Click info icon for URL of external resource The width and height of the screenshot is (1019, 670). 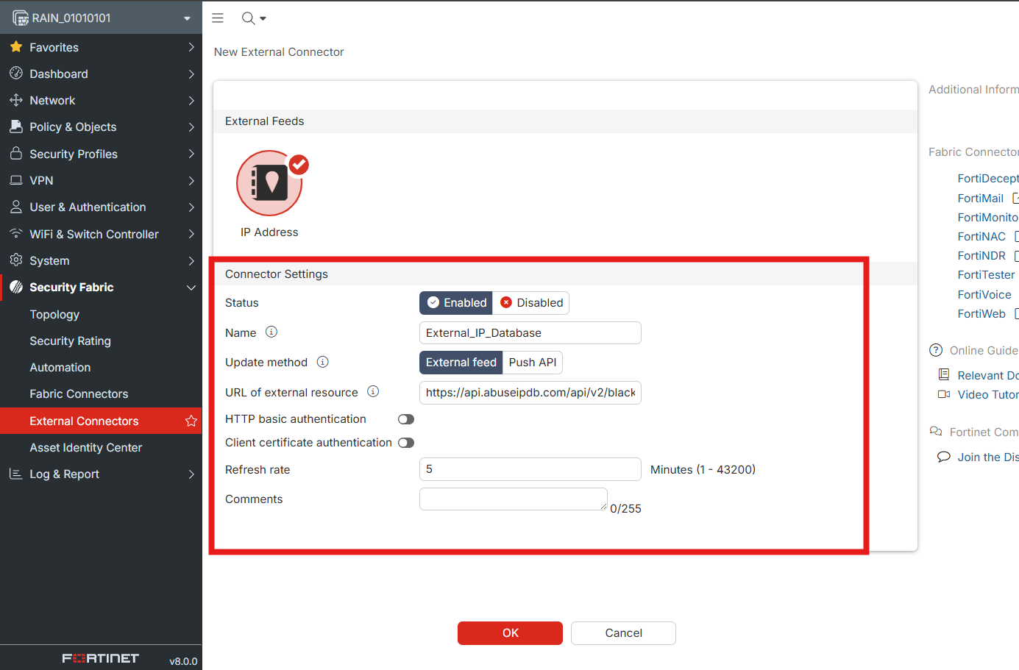coord(373,391)
